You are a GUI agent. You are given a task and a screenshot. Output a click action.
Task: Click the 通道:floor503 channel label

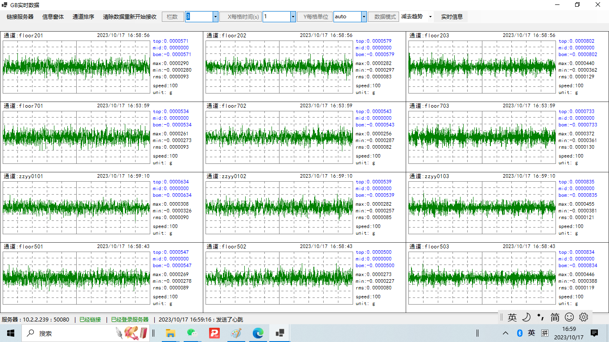click(429, 247)
